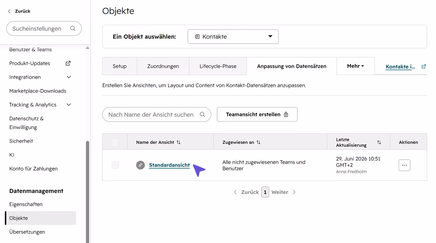The width and height of the screenshot is (436, 243).
Task: Open Sicherheit settings in the sidebar
Action: tap(21, 141)
